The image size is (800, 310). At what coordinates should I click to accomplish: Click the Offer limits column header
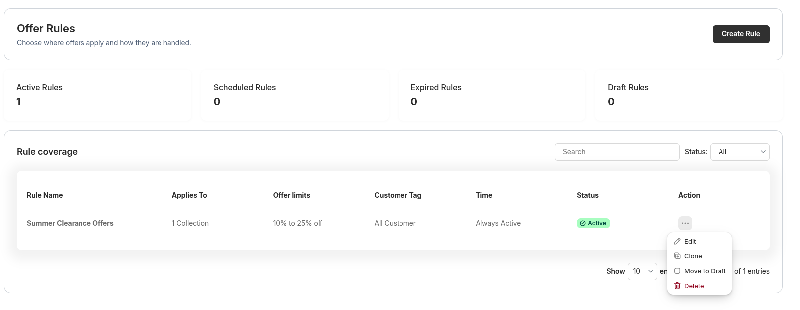(292, 195)
